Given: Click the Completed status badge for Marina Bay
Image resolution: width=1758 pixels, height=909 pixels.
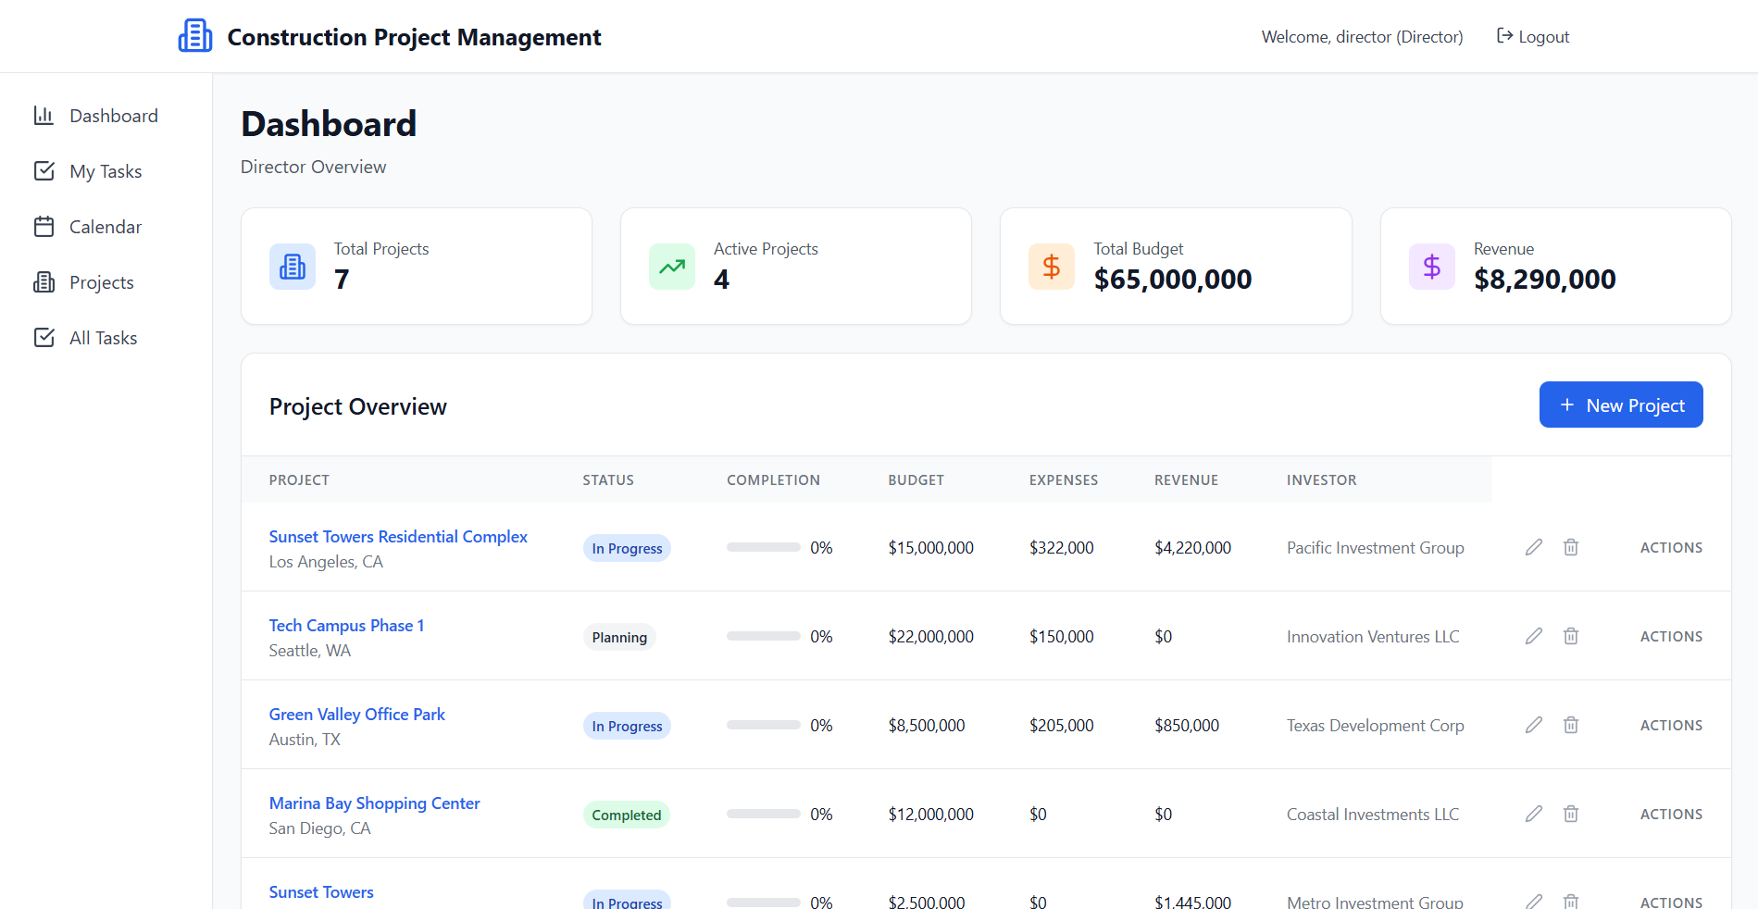Looking at the screenshot, I should pyautogui.click(x=626, y=815).
